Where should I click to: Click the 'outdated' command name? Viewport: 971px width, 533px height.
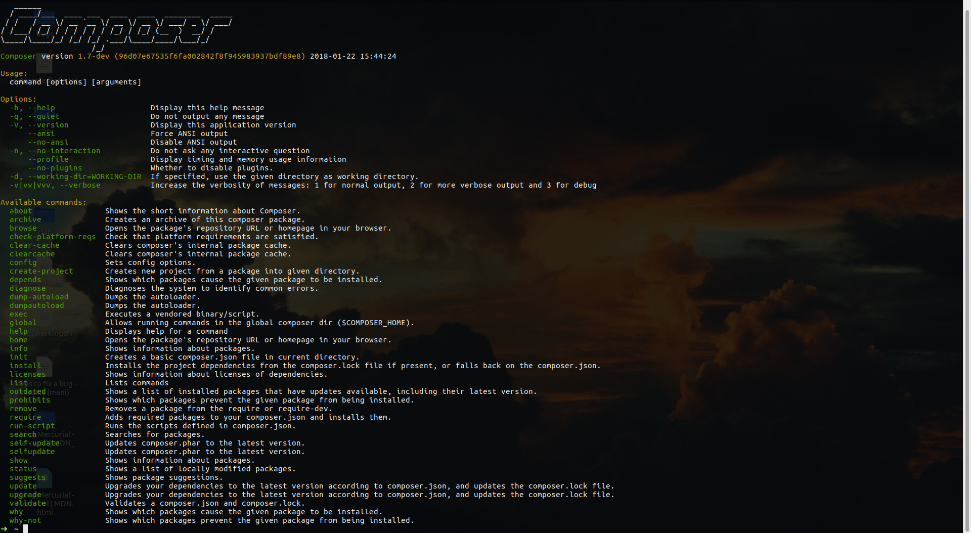click(x=28, y=391)
